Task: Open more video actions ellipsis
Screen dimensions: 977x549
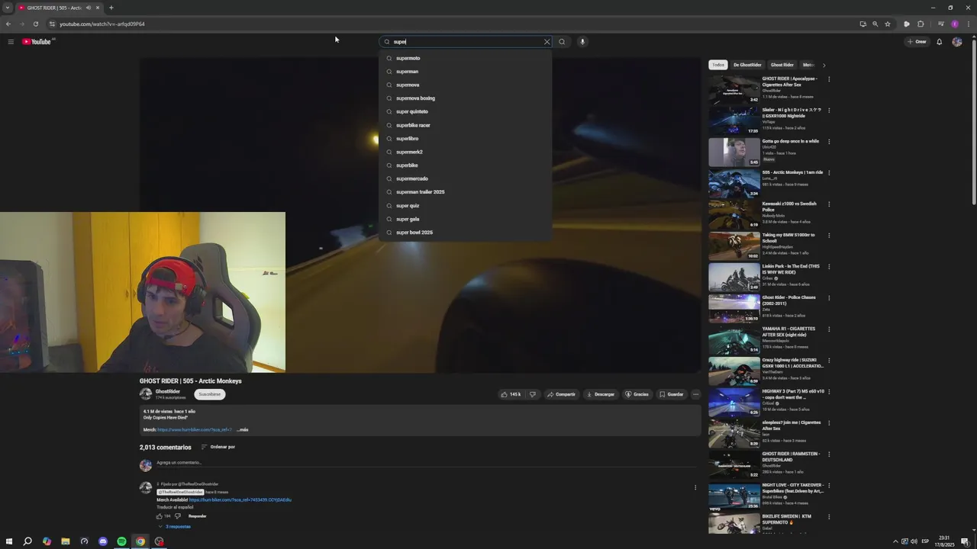Action: 695,394
